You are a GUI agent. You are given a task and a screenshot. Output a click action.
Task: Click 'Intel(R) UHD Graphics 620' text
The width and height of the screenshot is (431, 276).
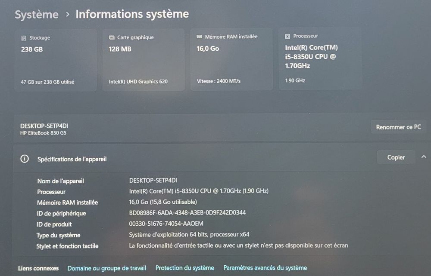tap(138, 82)
